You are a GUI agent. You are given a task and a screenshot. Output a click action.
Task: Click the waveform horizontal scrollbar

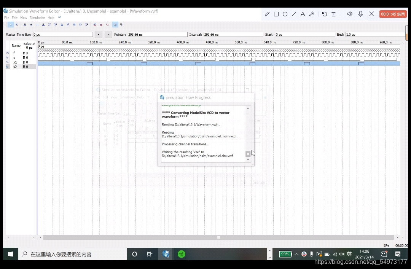218,237
